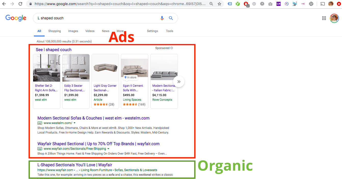The width and height of the screenshot is (342, 179).
Task: Click the zoom magnifier icon in address bar
Action: click(211, 4)
